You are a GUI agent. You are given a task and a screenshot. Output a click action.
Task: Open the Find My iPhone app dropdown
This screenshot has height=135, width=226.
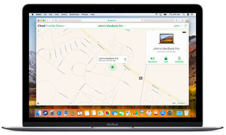pos(56,26)
